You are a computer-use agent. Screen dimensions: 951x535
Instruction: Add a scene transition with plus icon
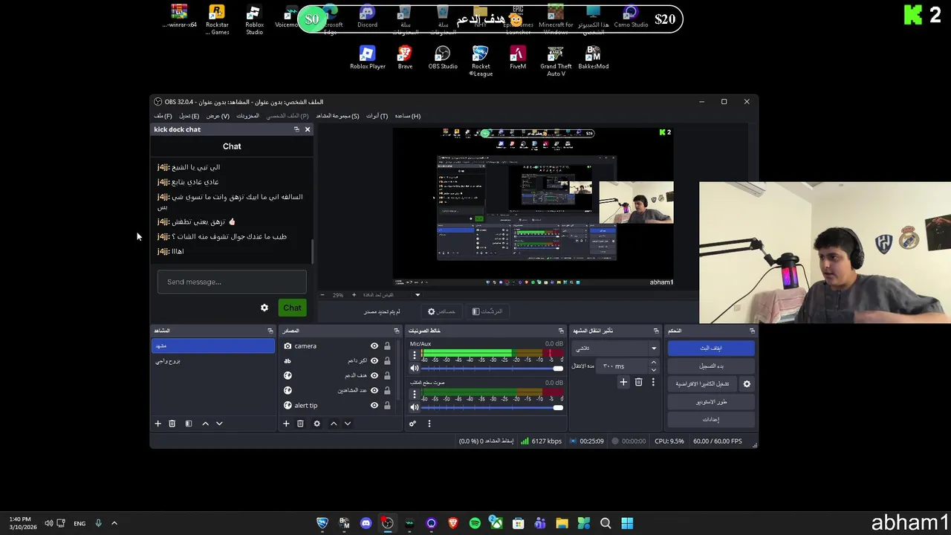(623, 382)
